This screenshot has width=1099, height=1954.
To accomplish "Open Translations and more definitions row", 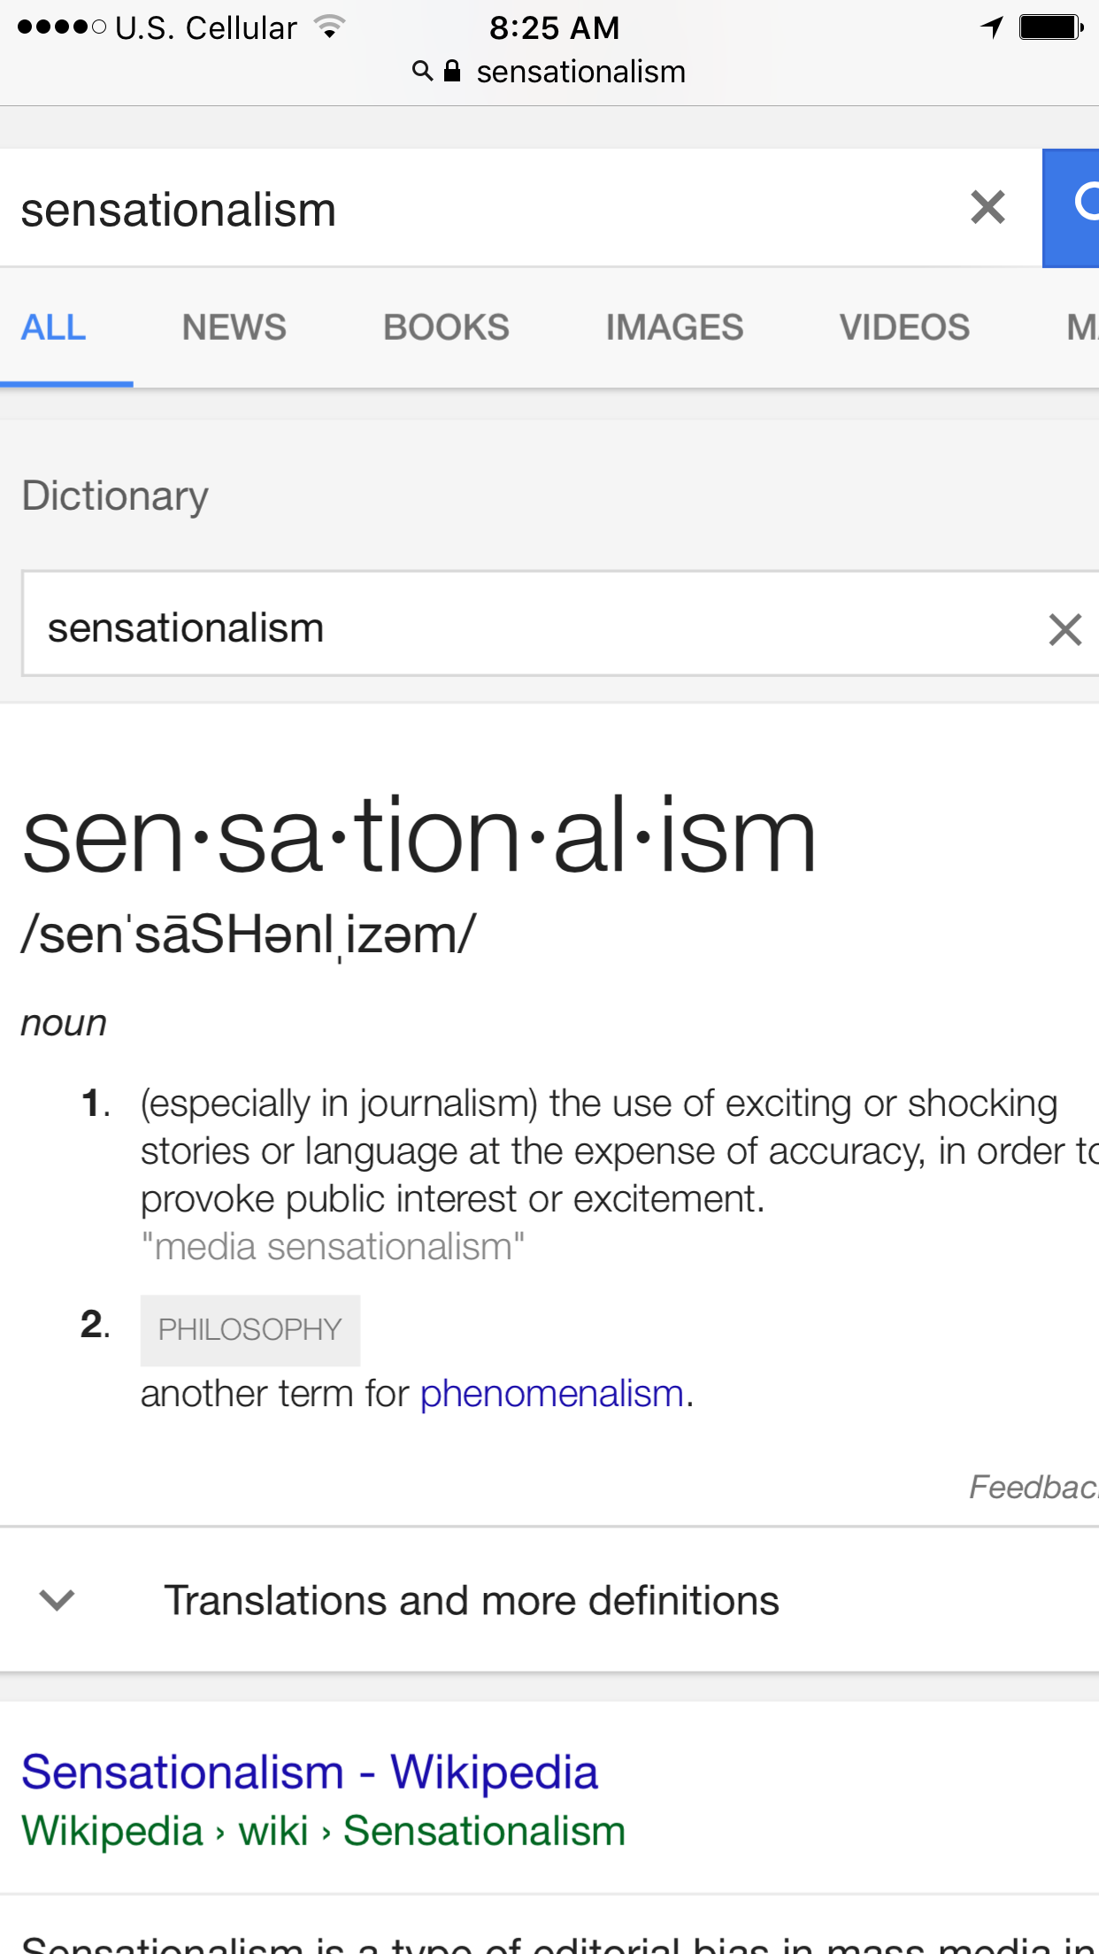I will tap(549, 1600).
